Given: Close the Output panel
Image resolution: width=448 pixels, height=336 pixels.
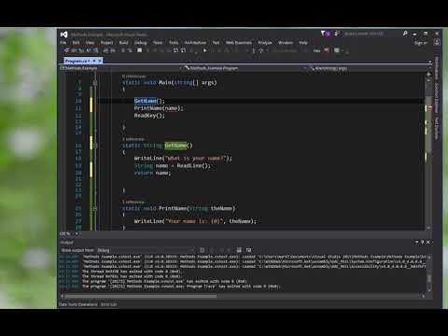Looking at the screenshot, I should [428, 242].
